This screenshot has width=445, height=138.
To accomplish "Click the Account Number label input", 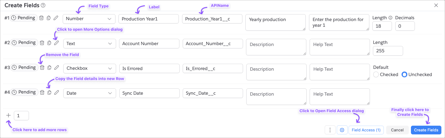I will coord(149,44).
